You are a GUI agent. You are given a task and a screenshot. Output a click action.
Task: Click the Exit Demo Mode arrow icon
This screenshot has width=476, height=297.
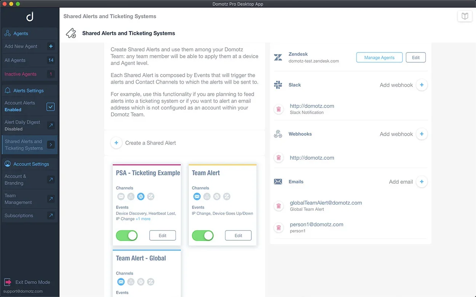tap(8, 282)
